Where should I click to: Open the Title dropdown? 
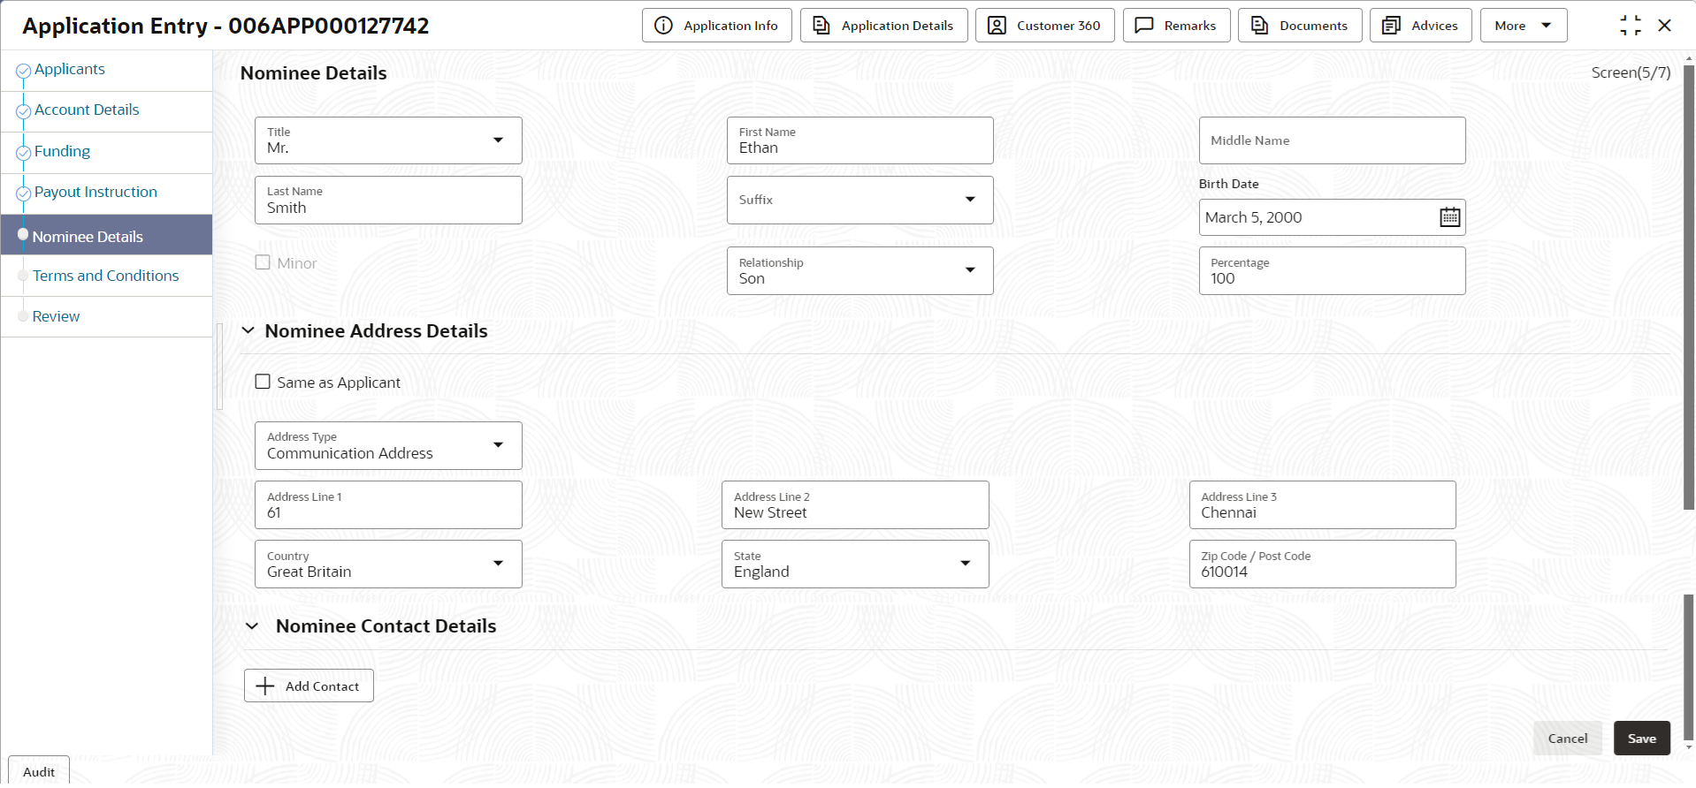[388, 140]
